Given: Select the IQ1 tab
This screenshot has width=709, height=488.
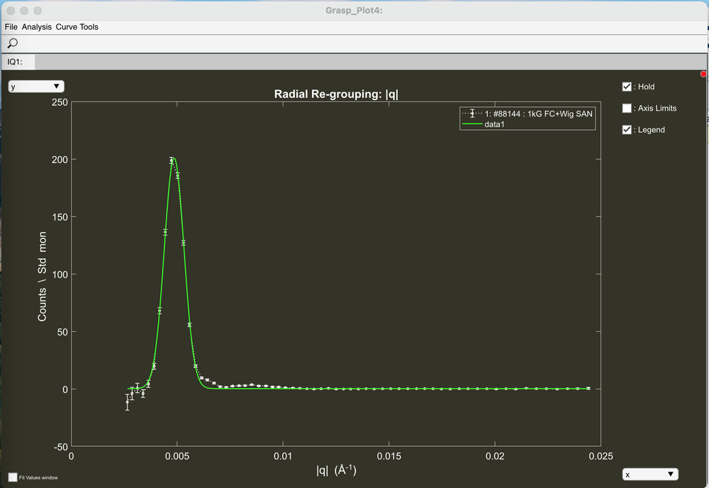Looking at the screenshot, I should (x=16, y=62).
